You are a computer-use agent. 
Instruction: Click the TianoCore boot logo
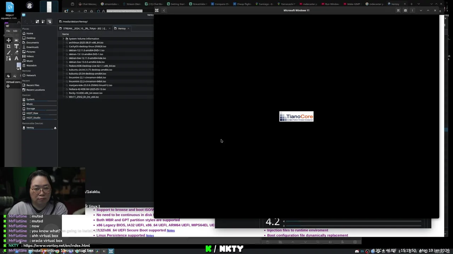[x=296, y=117]
